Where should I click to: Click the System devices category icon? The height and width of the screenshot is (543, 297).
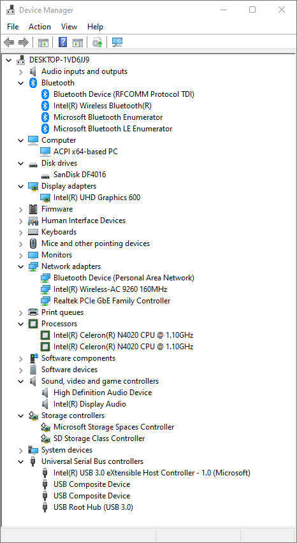(33, 450)
